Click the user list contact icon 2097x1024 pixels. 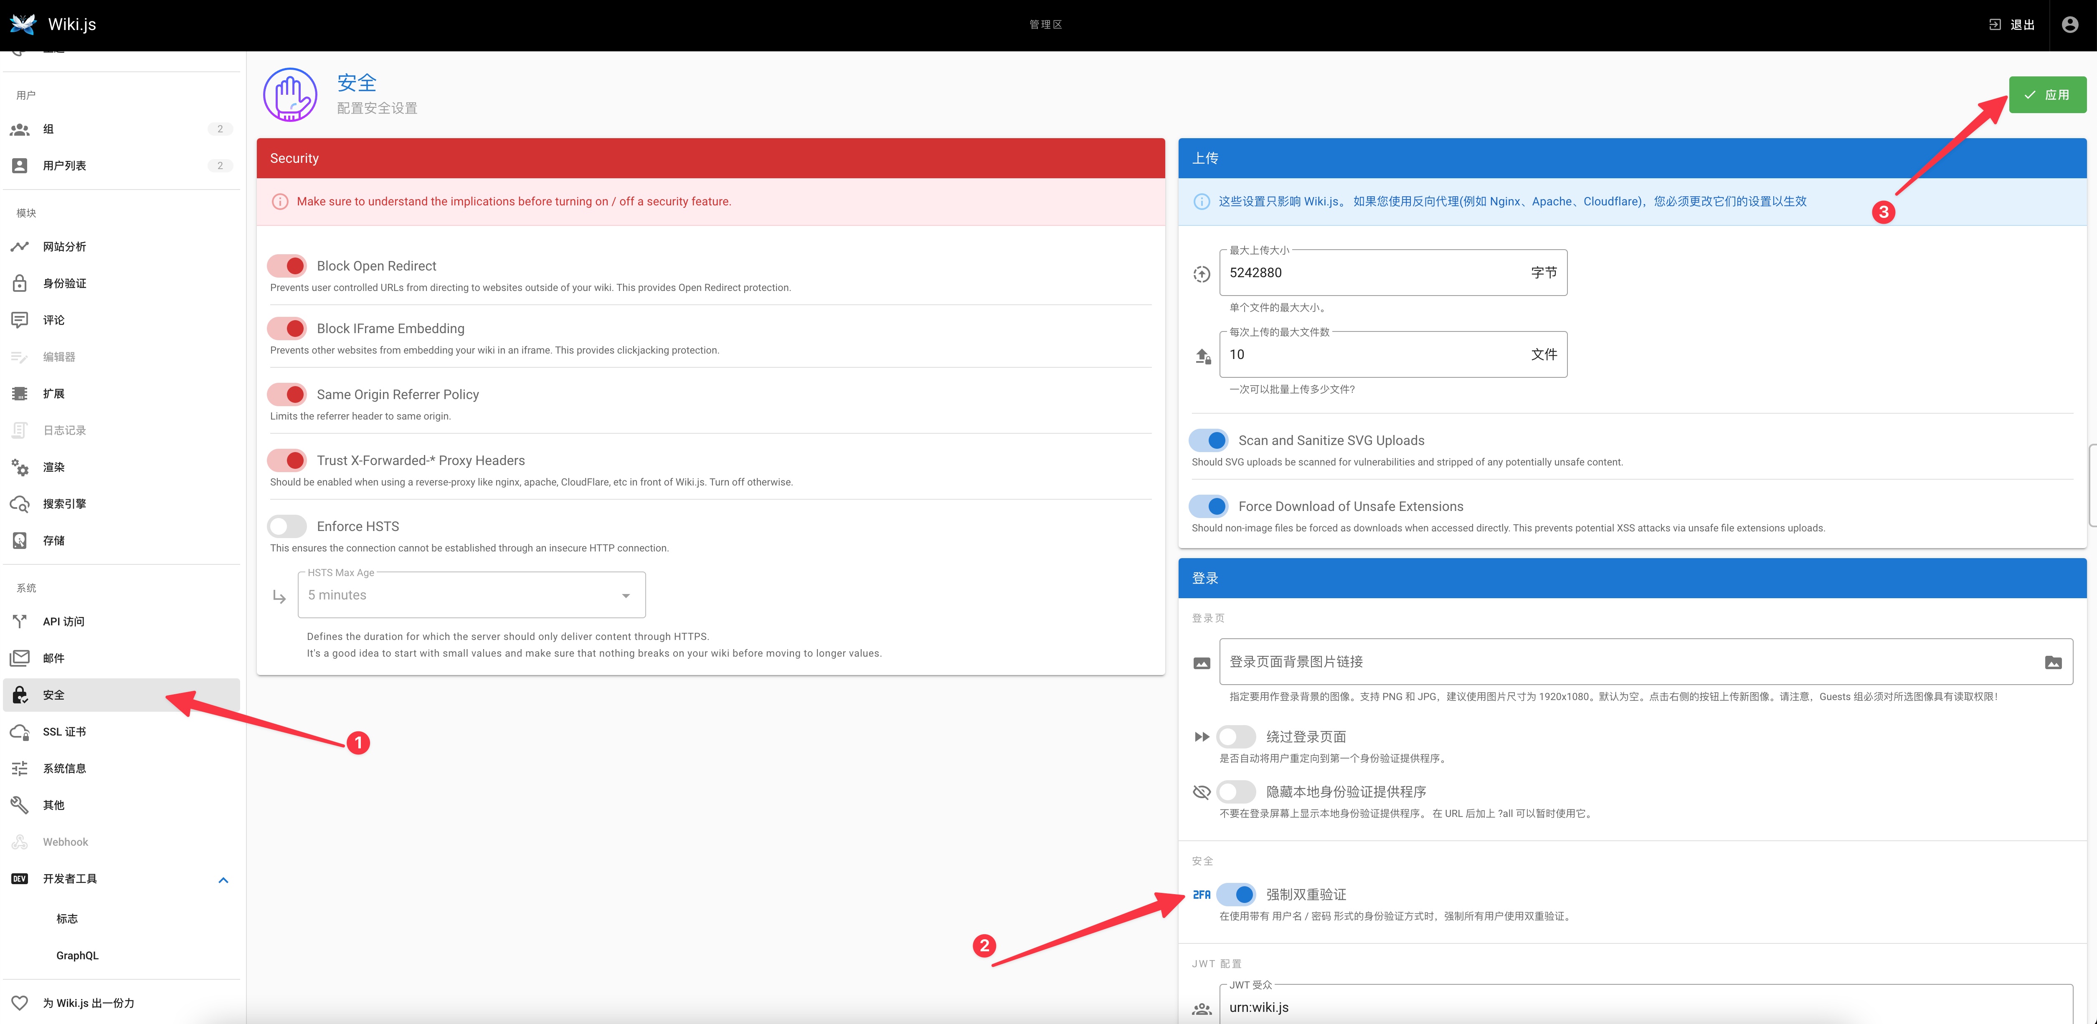[20, 165]
